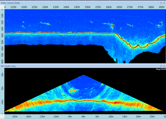Click the swath fan apex at transducer
Viewport: 166px width, 119px height.
83,75
